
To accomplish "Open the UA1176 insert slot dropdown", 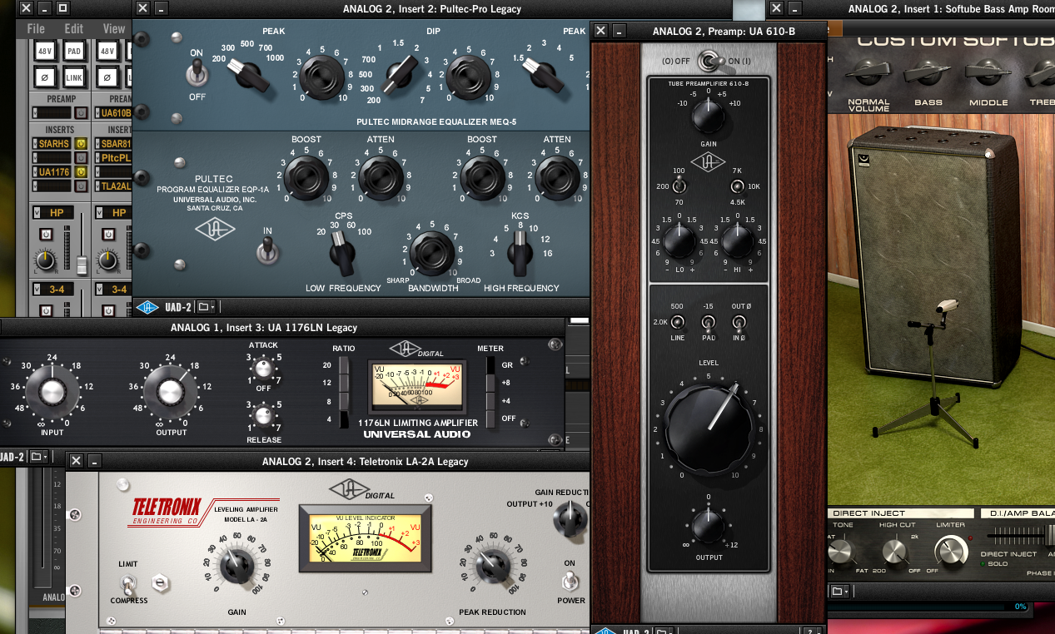I will tap(35, 172).
